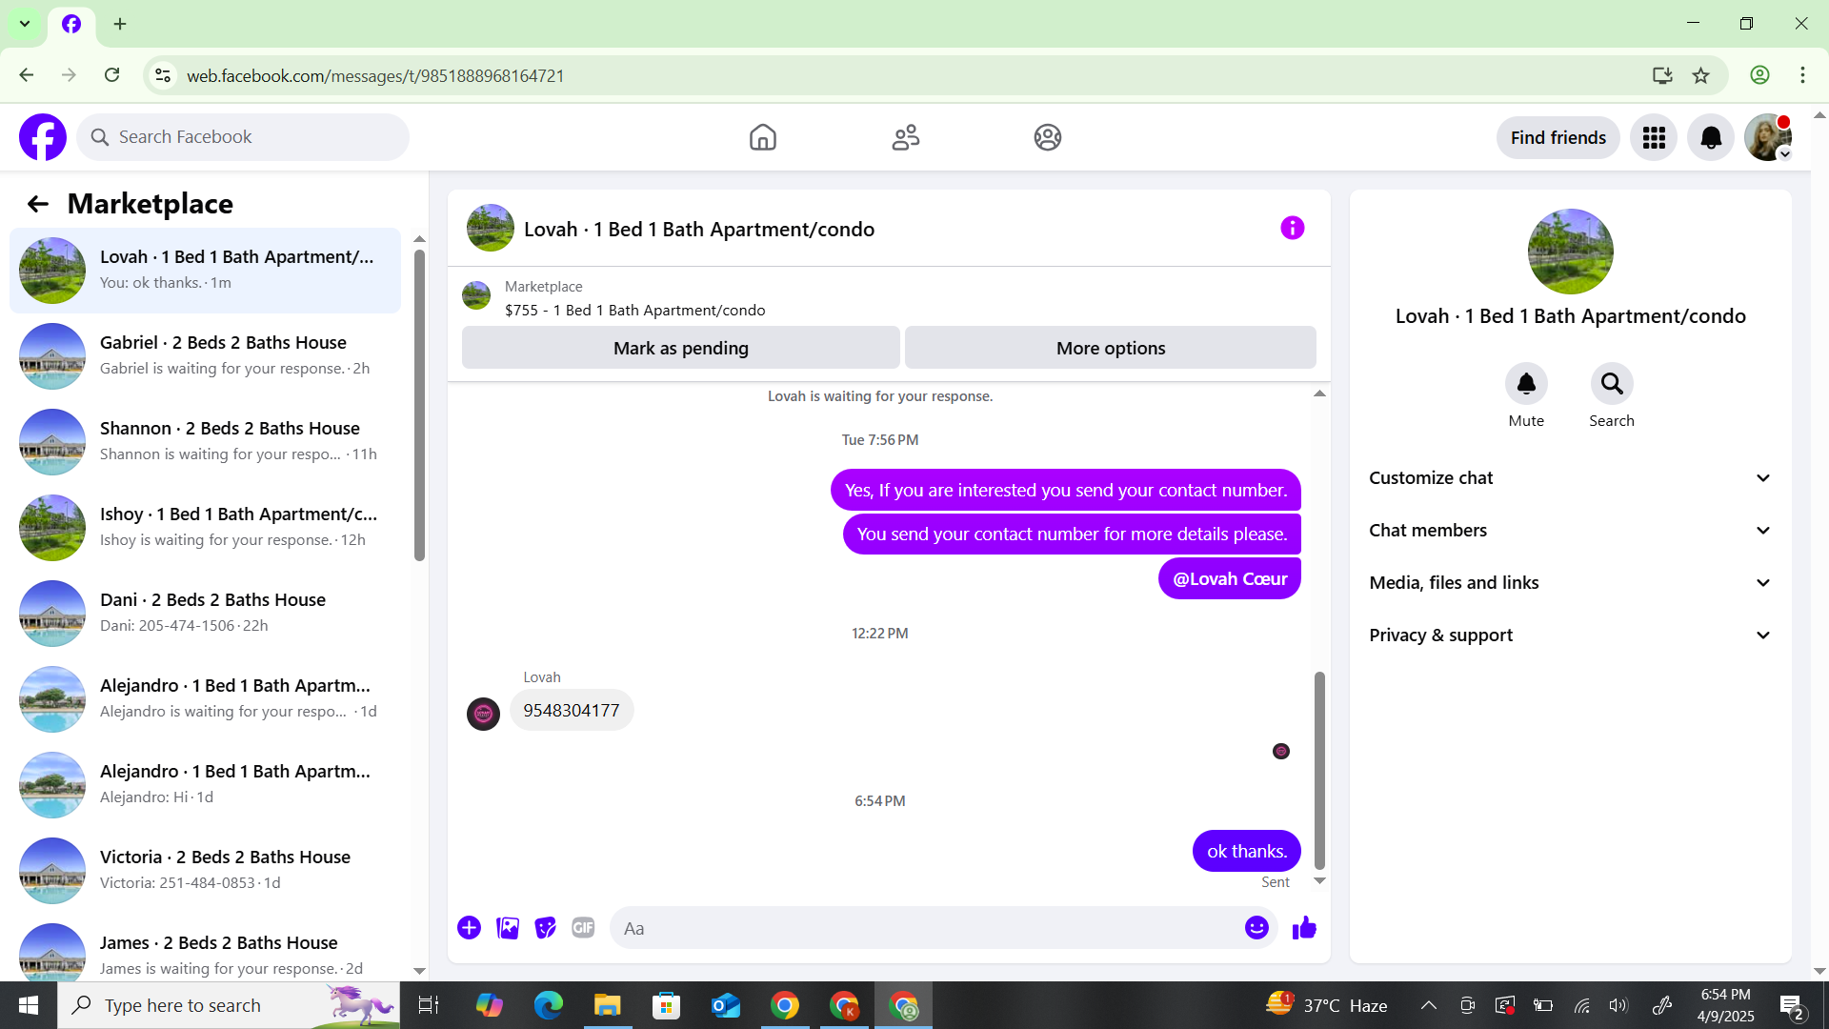Image resolution: width=1829 pixels, height=1029 pixels.
Task: Click the chat message scrollbar thumb
Action: click(x=1319, y=771)
